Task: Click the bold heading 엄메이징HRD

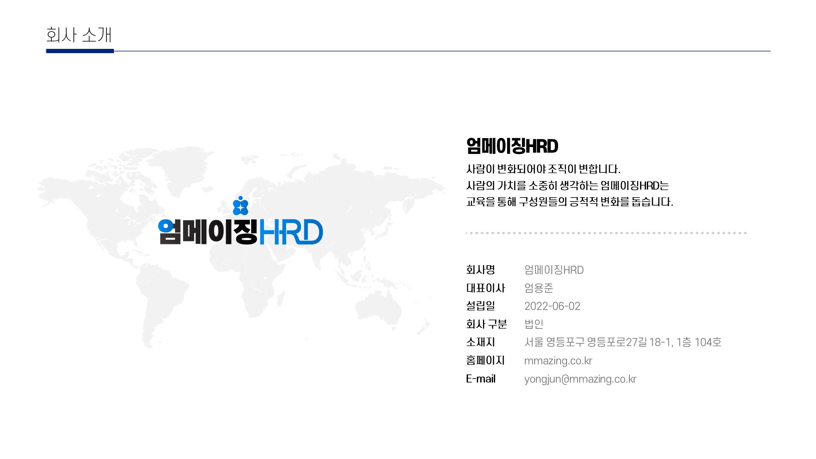Action: pyautogui.click(x=512, y=146)
